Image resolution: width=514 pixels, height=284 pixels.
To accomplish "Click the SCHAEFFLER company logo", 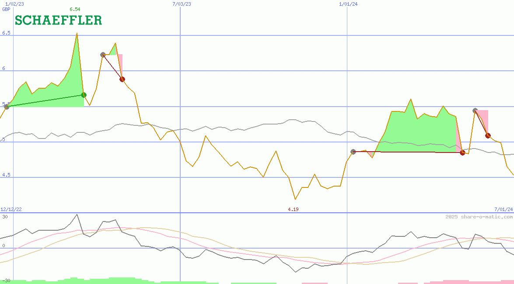I will pyautogui.click(x=58, y=20).
